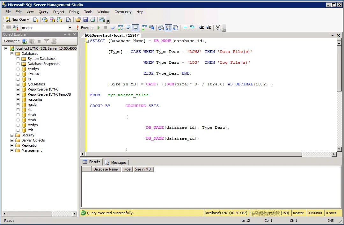Click the Connect icon on the SQL editor toolbar
The height and width of the screenshot is (225, 344).
click(8, 28)
